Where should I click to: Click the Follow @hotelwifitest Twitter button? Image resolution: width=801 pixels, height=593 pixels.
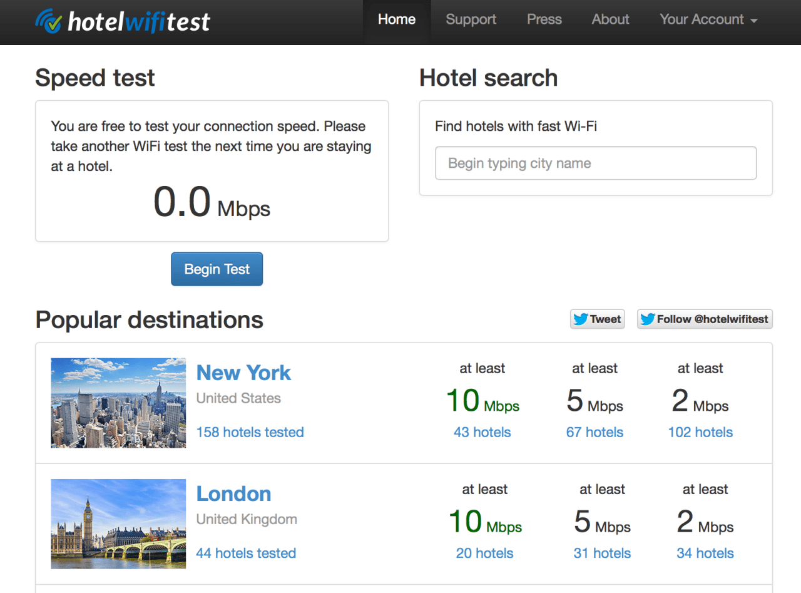pos(705,319)
